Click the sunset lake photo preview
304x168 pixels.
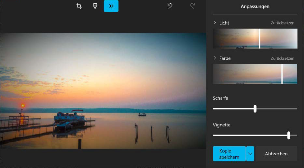[103, 91]
